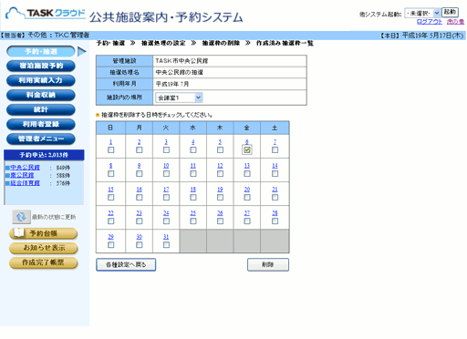Click the TASK市中央公民館 facility value
The image size is (467, 339).
[182, 61]
